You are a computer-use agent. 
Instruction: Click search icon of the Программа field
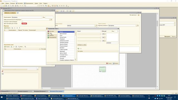138,26
